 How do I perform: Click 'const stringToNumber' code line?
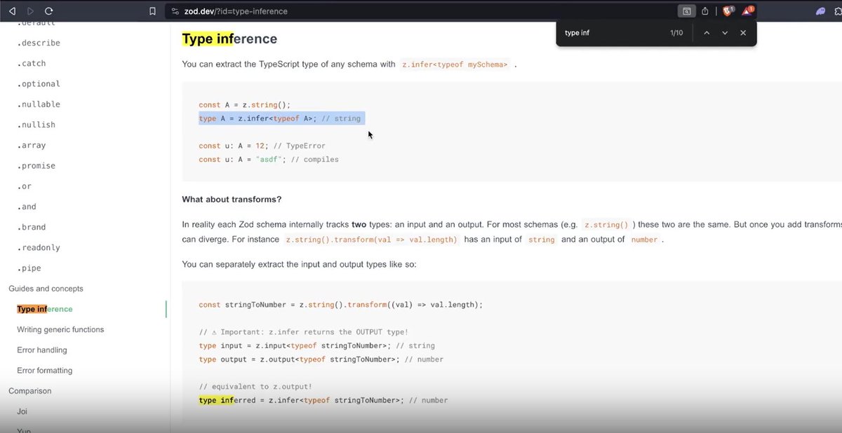341,305
